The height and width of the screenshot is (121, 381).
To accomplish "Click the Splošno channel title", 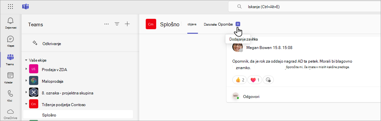I will 170,24.
